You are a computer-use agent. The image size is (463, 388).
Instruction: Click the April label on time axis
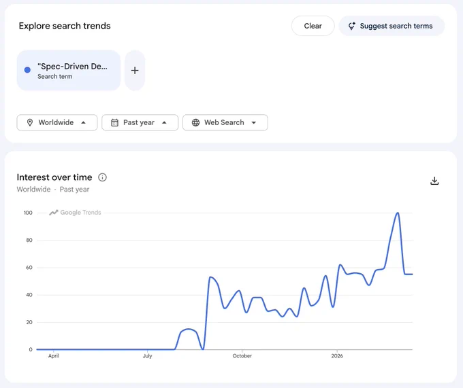54,356
